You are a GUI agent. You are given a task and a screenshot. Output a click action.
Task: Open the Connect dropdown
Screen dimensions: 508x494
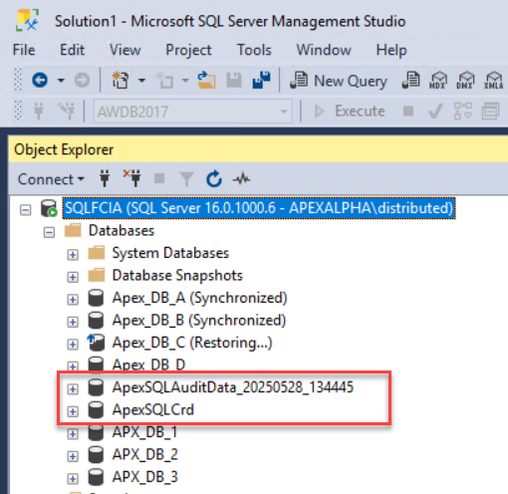coord(51,179)
